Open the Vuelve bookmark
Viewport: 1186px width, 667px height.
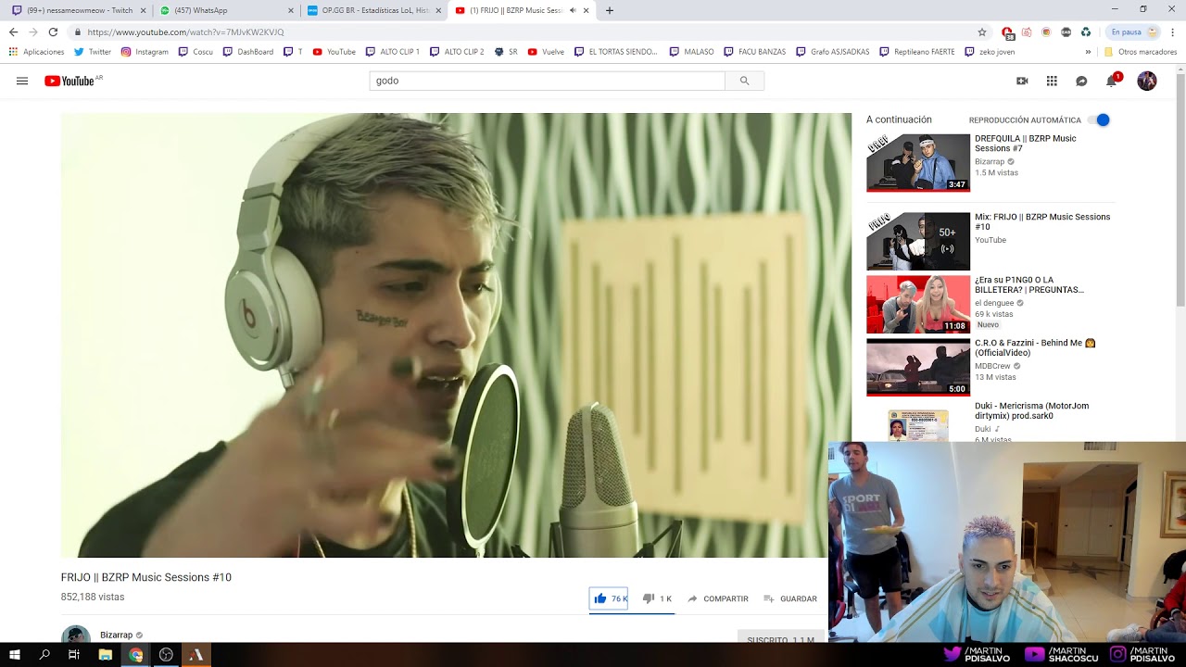(x=546, y=52)
